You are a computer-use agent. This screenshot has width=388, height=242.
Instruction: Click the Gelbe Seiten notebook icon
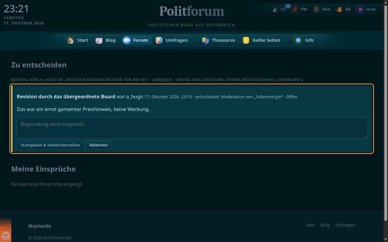click(x=246, y=40)
